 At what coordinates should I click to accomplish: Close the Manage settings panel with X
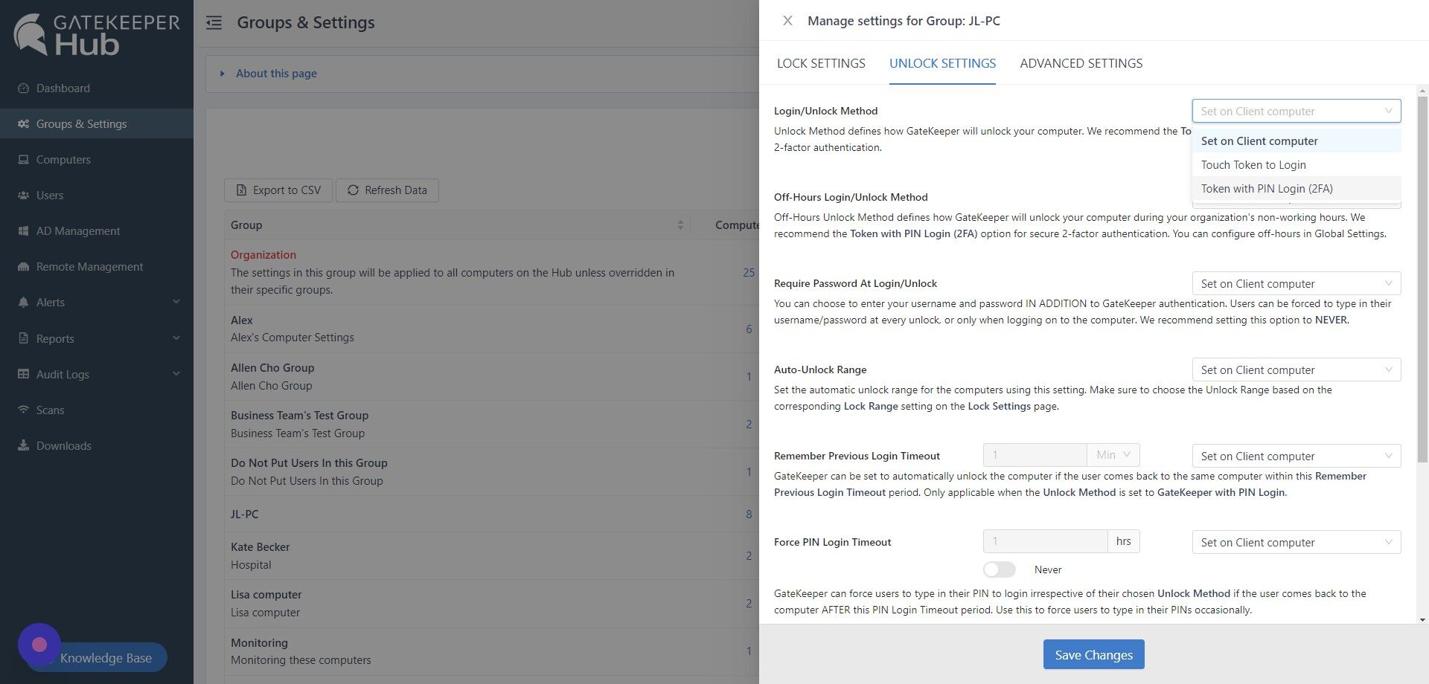tap(787, 21)
